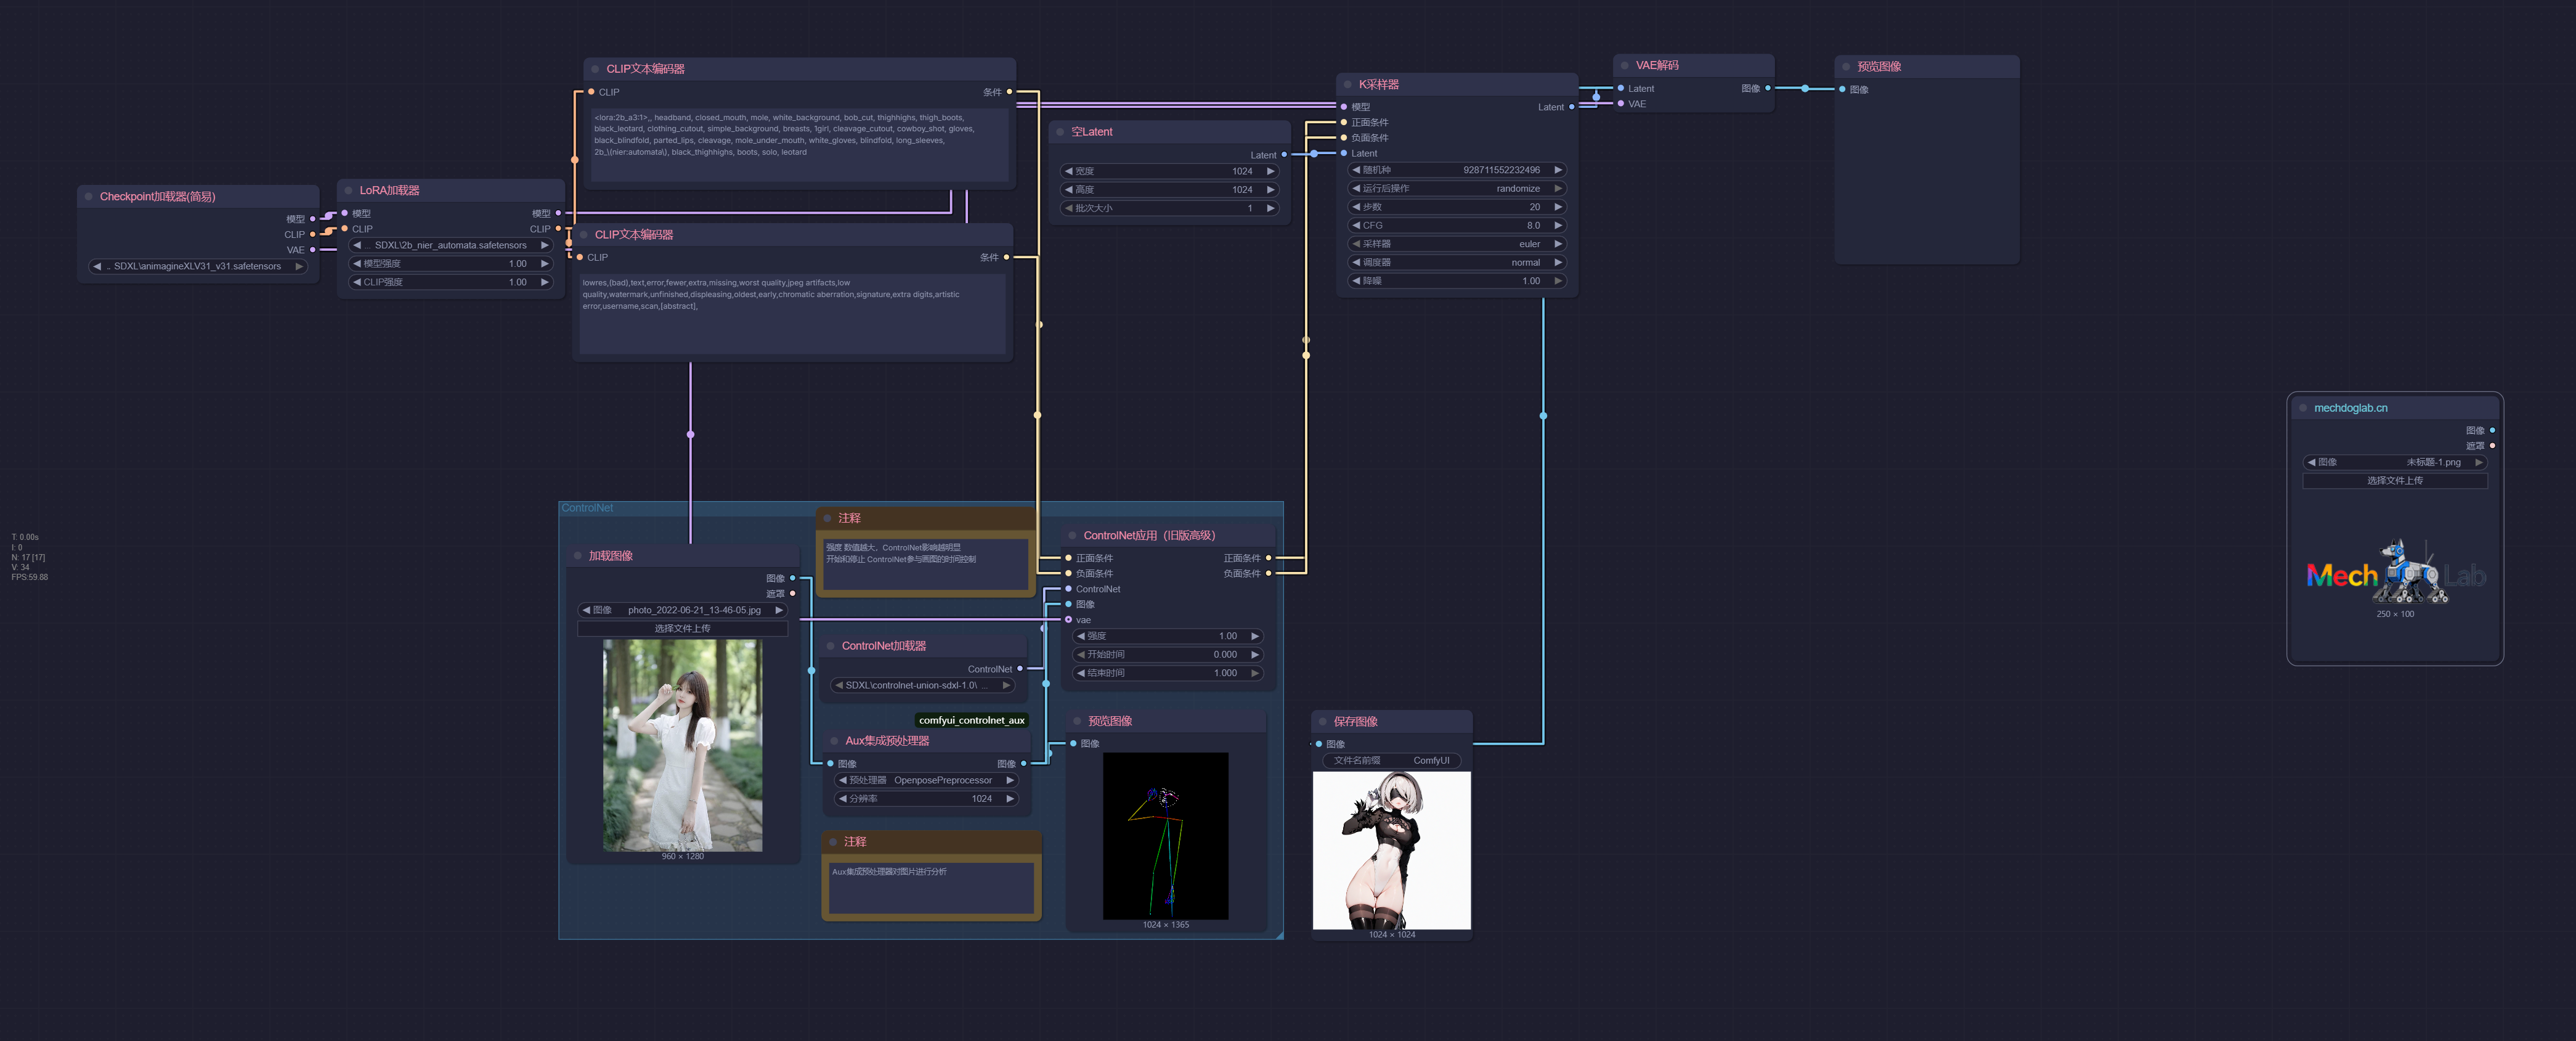Click 选择文件上传 in the 加载图像 node
The height and width of the screenshot is (1041, 2576).
[x=682, y=629]
